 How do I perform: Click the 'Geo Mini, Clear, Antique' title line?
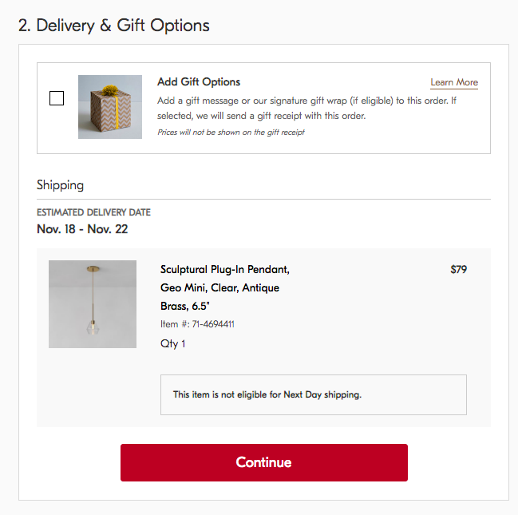(x=219, y=288)
